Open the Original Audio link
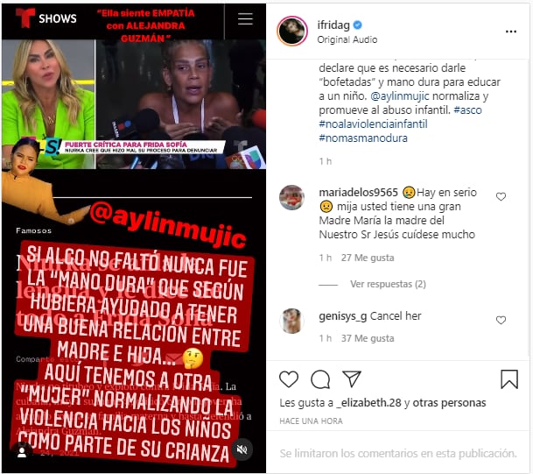The image size is (533, 474). pos(347,39)
